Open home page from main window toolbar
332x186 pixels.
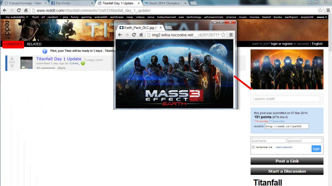coord(26,10)
